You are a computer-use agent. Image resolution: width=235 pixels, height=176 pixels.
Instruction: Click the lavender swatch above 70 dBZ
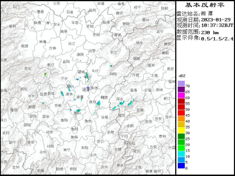click(x=181, y=83)
